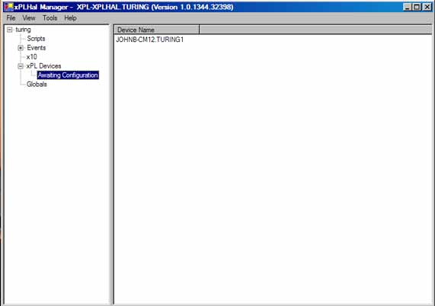The height and width of the screenshot is (306, 435).
Task: Select the xPL Devices tree item
Action: pyautogui.click(x=44, y=66)
